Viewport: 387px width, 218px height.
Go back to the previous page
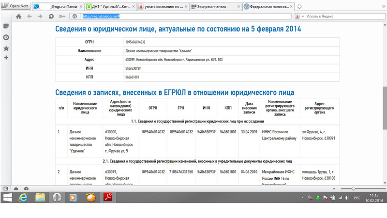30,16
